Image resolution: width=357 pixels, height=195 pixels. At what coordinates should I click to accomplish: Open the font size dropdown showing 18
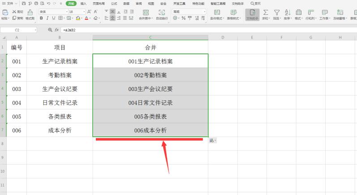pyautogui.click(x=84, y=12)
